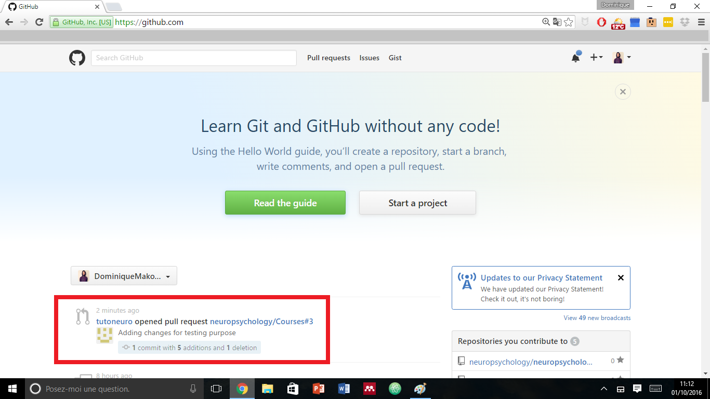This screenshot has width=710, height=399.
Task: Open the Chrome hamburger menu
Action: coord(701,22)
